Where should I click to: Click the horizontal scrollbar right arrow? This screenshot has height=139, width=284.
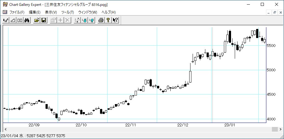280,129
